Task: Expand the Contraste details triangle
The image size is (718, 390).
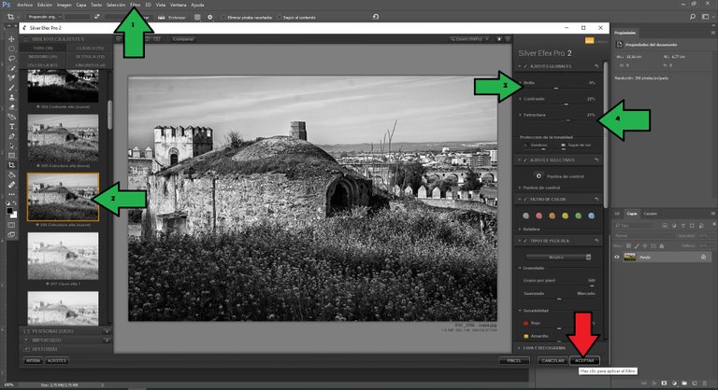Action: coord(521,99)
